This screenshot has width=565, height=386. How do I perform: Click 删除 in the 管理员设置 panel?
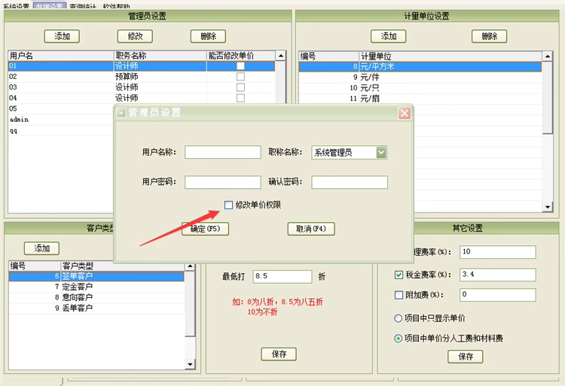coord(208,36)
